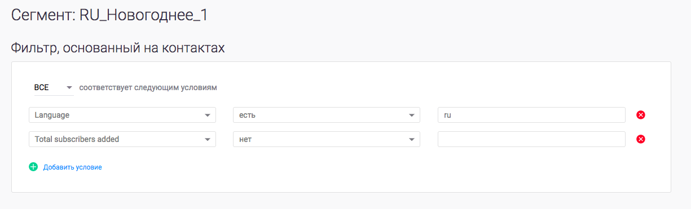Screen dimensions: 691x209
Task: Click the Добавить условие link
Action: pyautogui.click(x=72, y=167)
